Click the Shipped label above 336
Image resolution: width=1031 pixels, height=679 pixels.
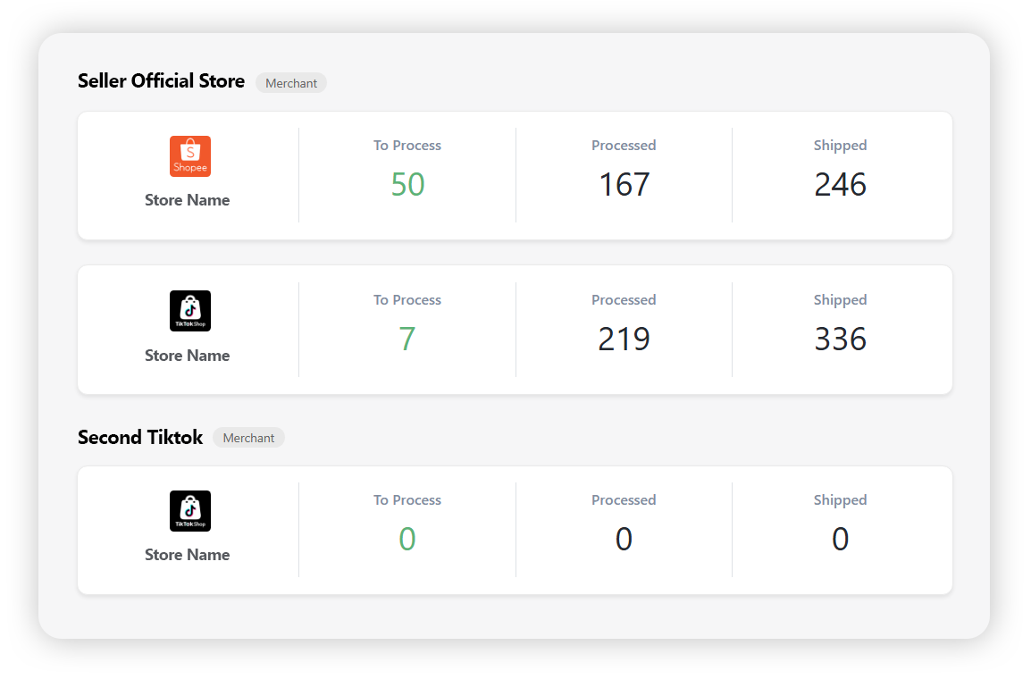tap(840, 300)
